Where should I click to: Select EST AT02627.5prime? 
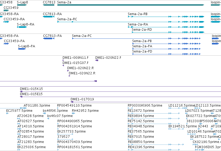pos(19,124)
